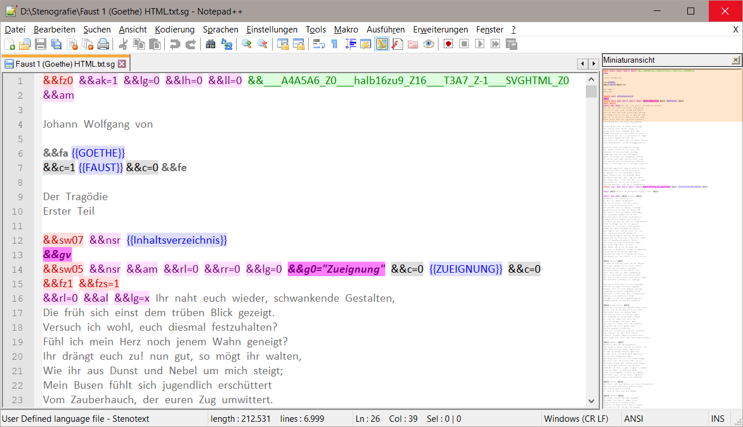Click the Save file toolbar icon

click(x=41, y=44)
